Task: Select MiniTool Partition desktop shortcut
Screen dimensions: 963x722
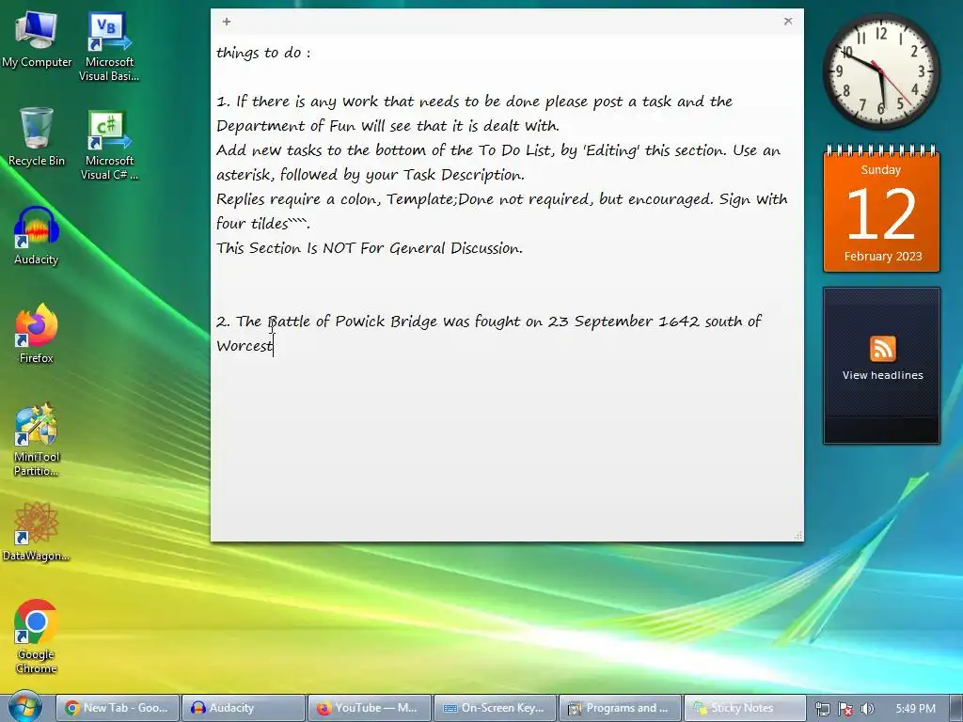Action: (37, 440)
